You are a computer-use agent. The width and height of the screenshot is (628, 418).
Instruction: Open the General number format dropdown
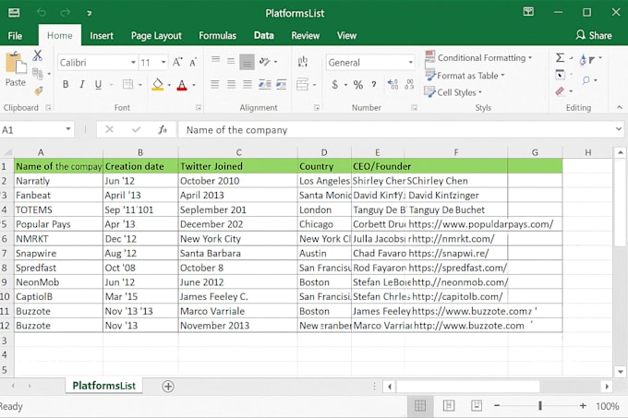411,63
